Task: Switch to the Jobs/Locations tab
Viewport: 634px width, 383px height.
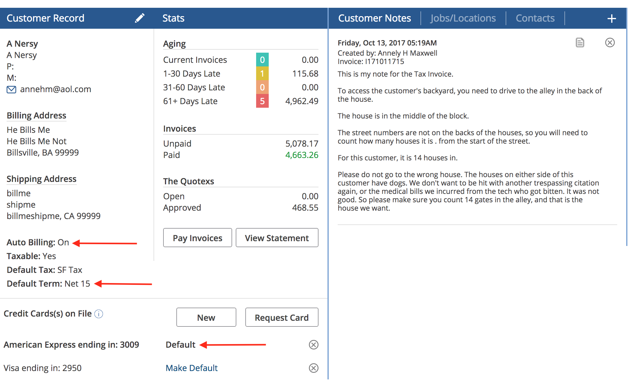Action: pos(463,18)
